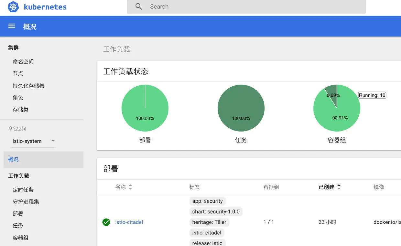Click the 部署 pie chart

click(145, 108)
